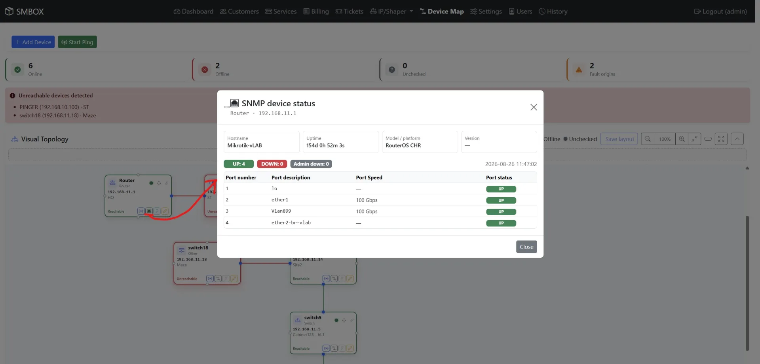760x364 pixels.
Task: Click the fullscreen expand icon
Action: (x=721, y=139)
